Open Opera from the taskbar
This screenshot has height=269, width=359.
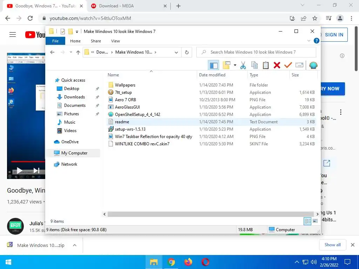coord(205,262)
